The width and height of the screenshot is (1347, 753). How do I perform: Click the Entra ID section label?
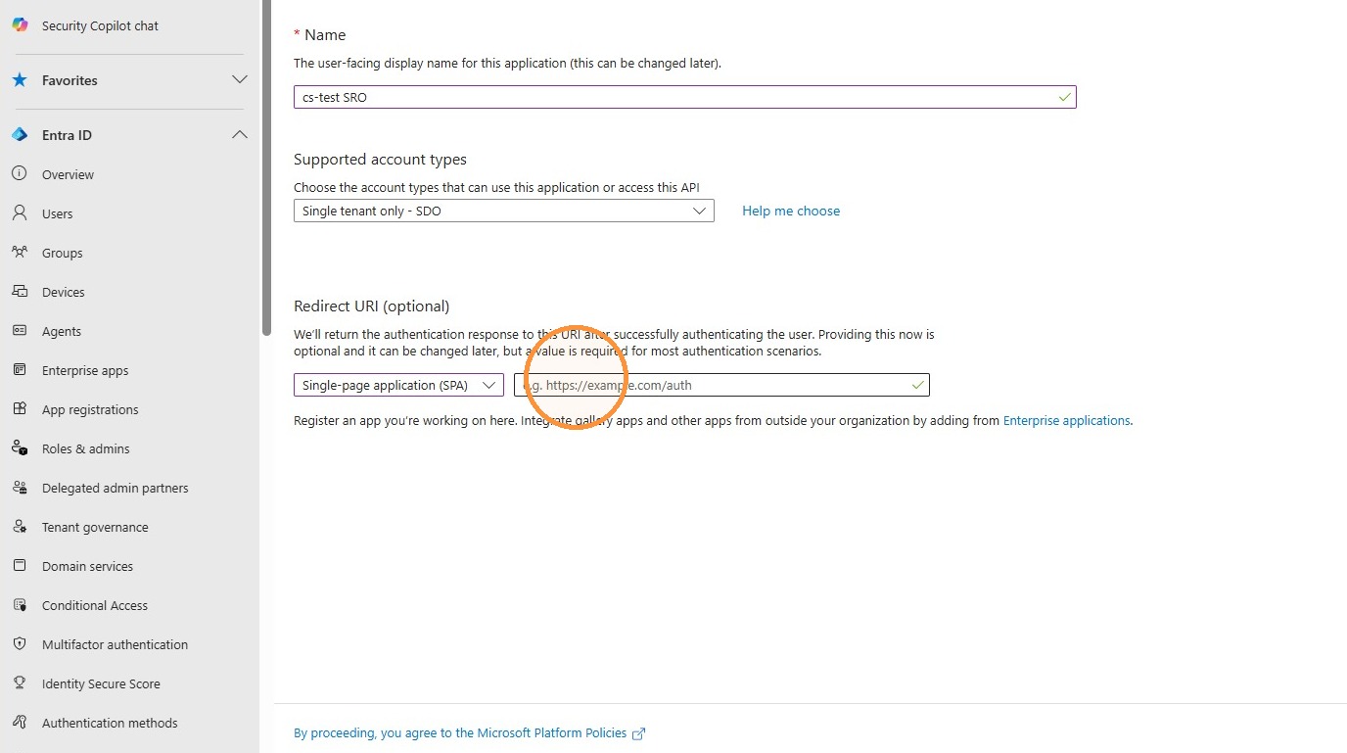(x=67, y=135)
